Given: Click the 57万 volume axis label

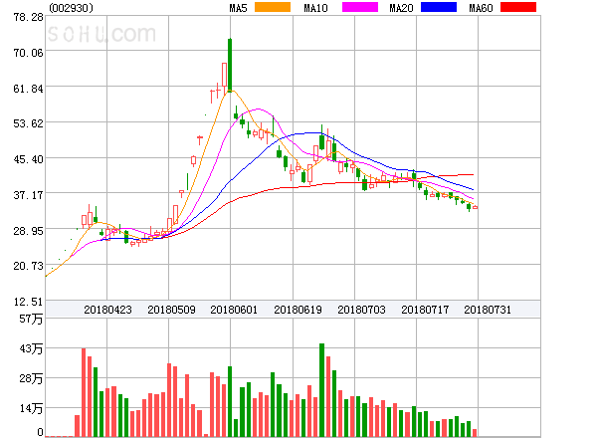Looking at the screenshot, I should (31, 319).
